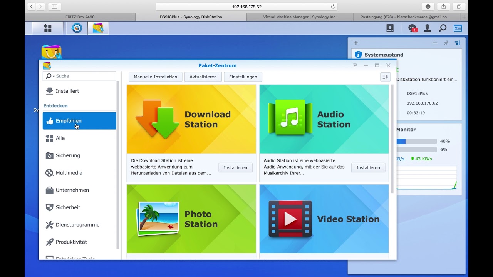This screenshot has height=277, width=493.
Task: Open the upload queue icon in DSM taskbar
Action: coord(390,28)
